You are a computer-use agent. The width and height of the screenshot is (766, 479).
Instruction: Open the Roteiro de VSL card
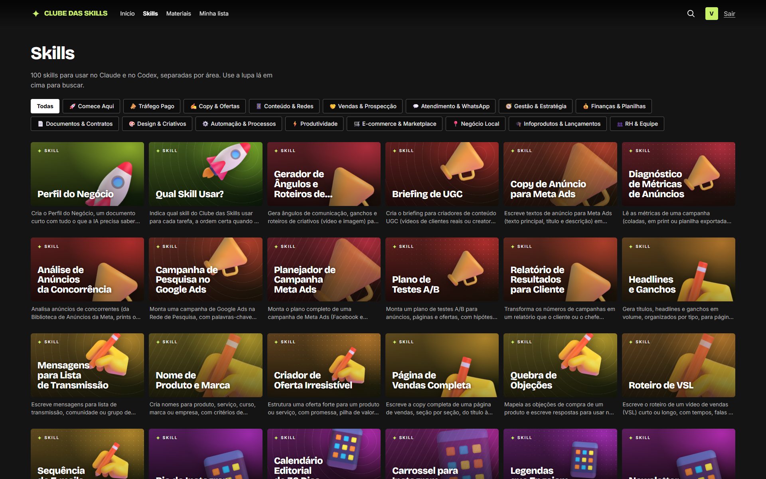point(678,365)
